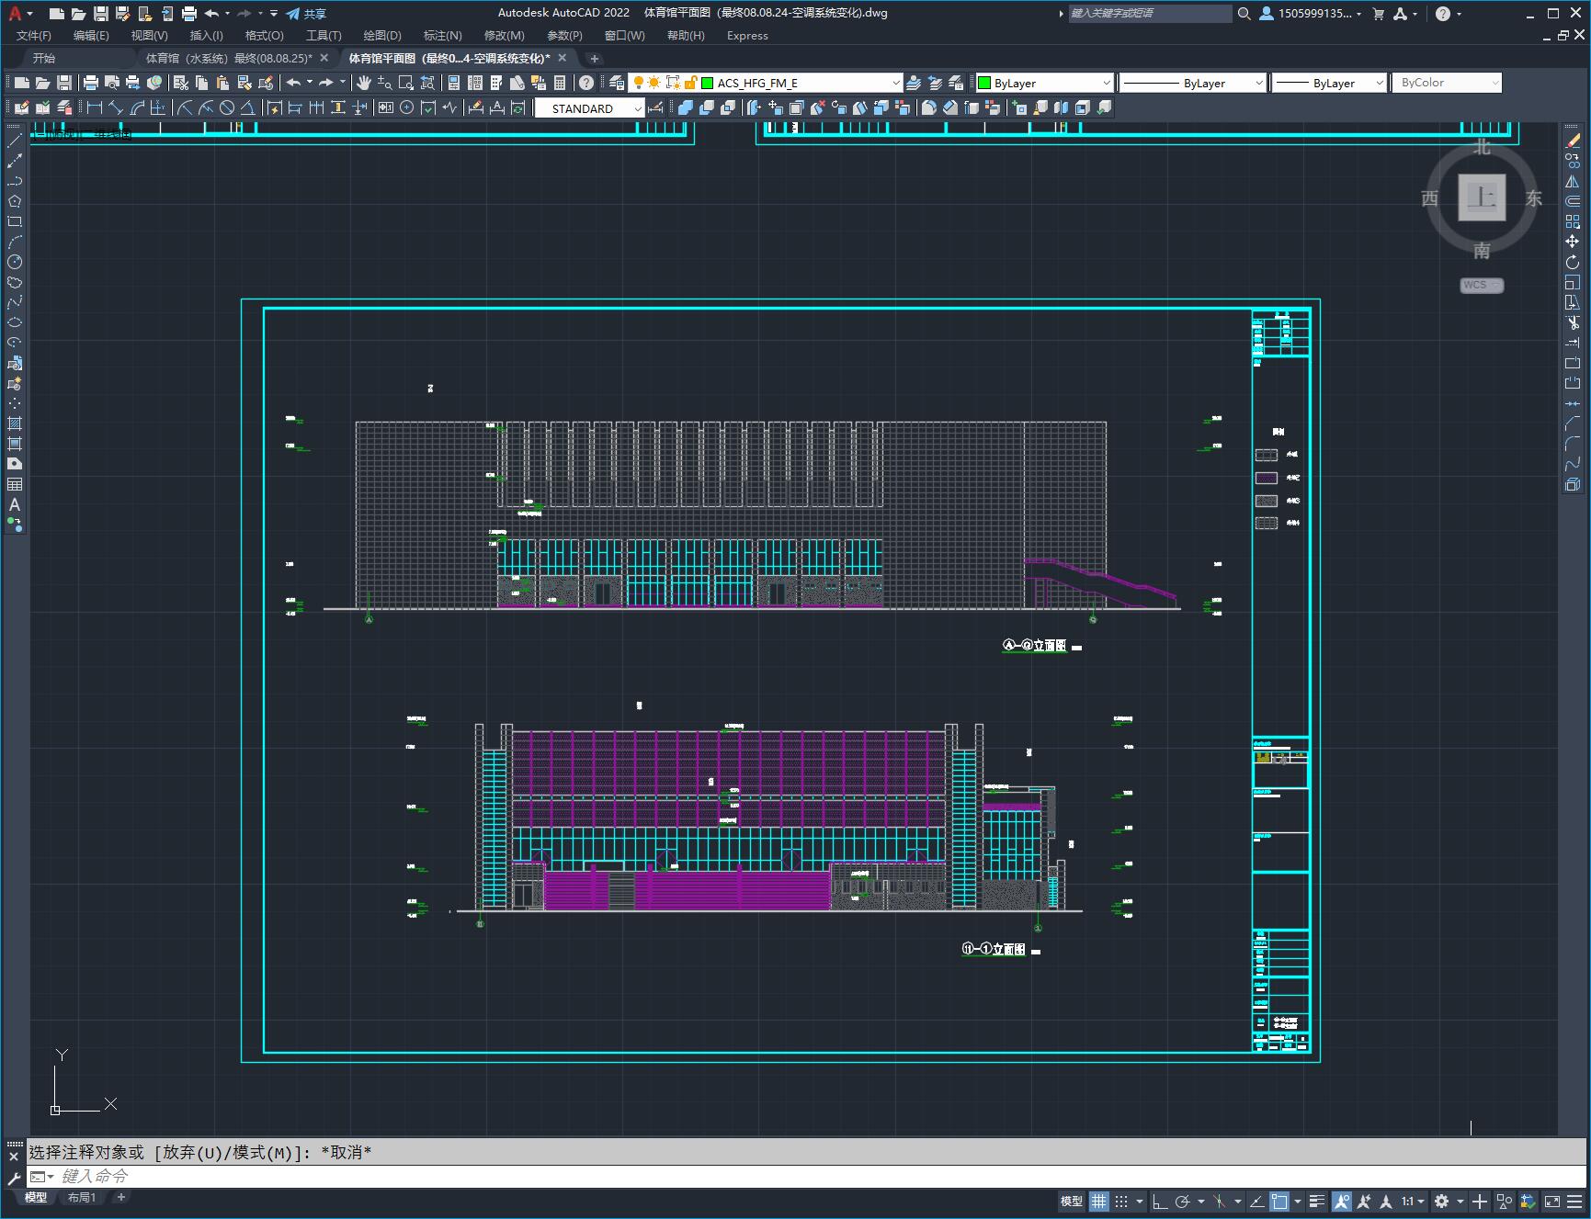
Task: Toggle ortho mode in status bar
Action: [x=1160, y=1201]
